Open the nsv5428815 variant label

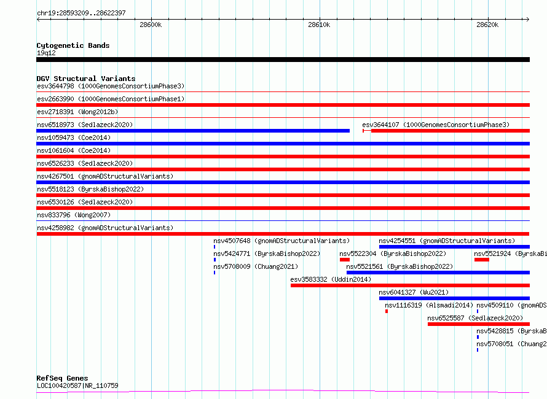pyautogui.click(x=511, y=331)
